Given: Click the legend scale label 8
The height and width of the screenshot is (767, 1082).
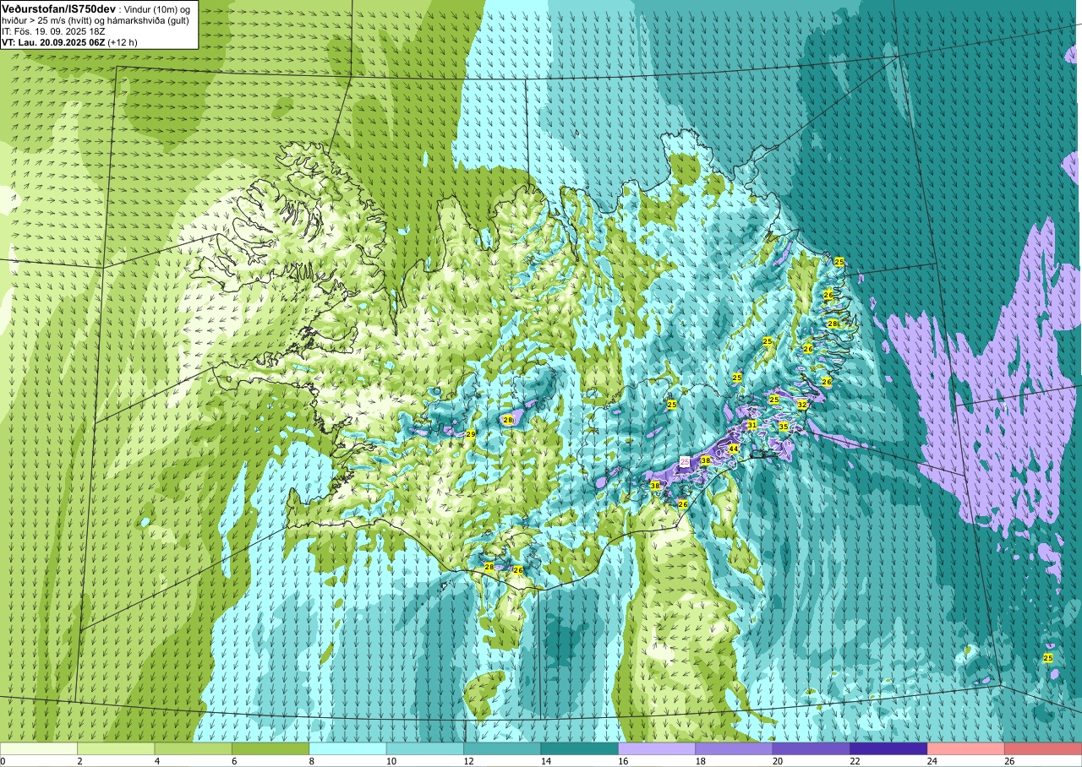Looking at the screenshot, I should (312, 761).
